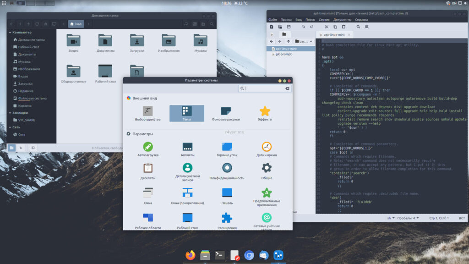Click find magnifier icon in editor toolbar

[x=359, y=27]
